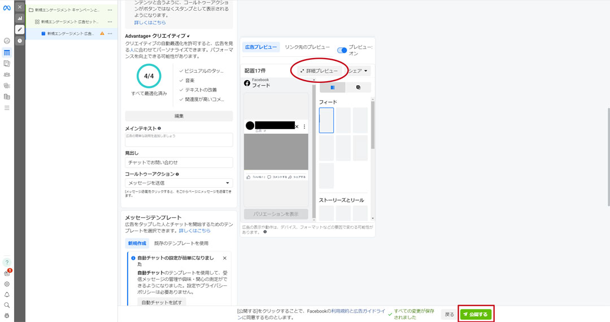Click the 見出し field チャットでお問い合わせ
The height and width of the screenshot is (322, 610).
179,162
